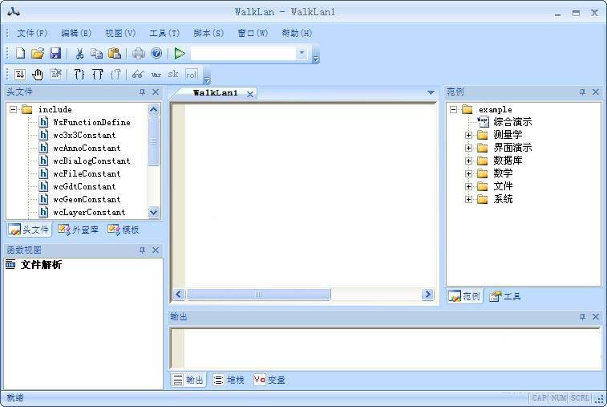Image resolution: width=607 pixels, height=407 pixels.
Task: Select wcDialogConstant header file
Action: 91,161
